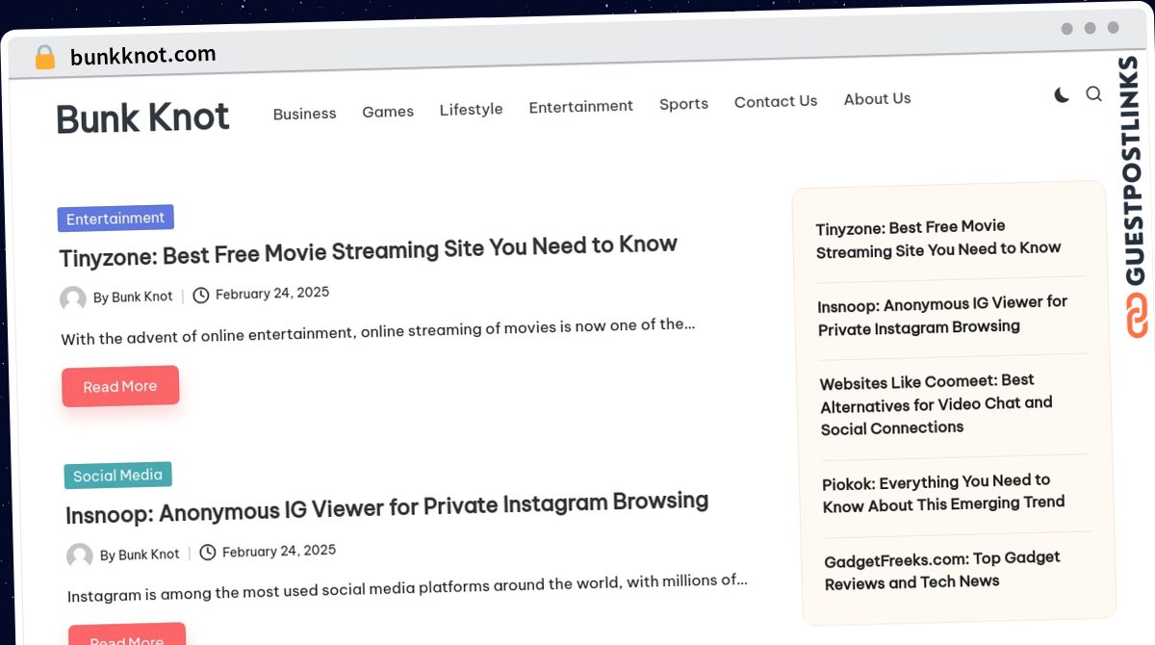Click the purple Entertainment category tag
Viewport: 1155px width, 645px height.
(x=115, y=219)
